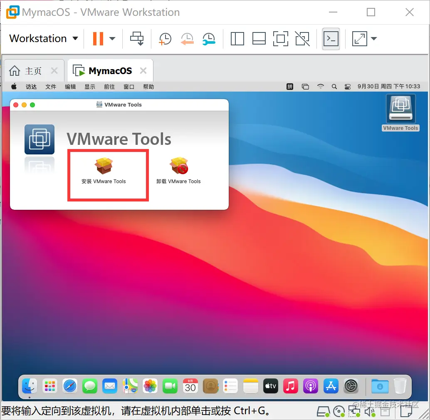Open Podcasts from the Dock
Image resolution: width=430 pixels, height=420 pixels.
tap(311, 386)
